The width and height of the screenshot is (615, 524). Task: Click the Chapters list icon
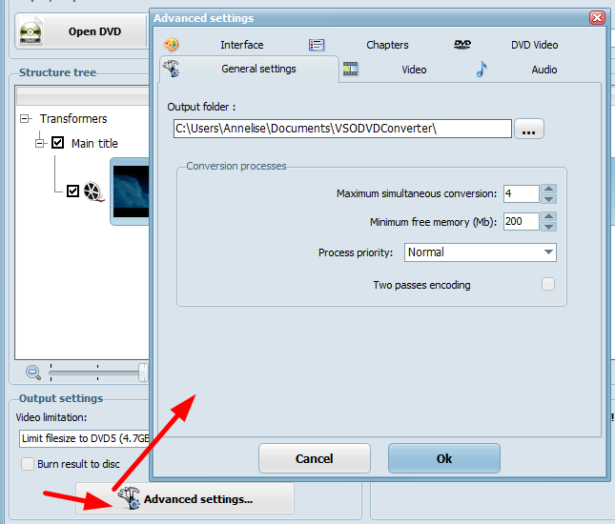click(x=317, y=45)
